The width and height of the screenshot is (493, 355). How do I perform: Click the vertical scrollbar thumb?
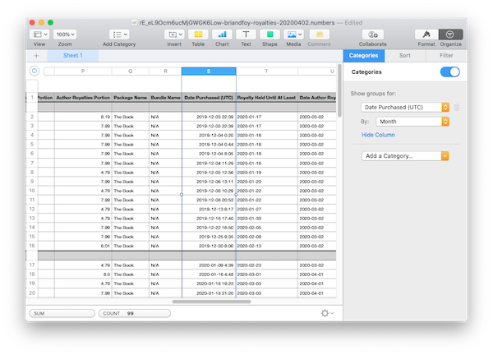point(339,90)
